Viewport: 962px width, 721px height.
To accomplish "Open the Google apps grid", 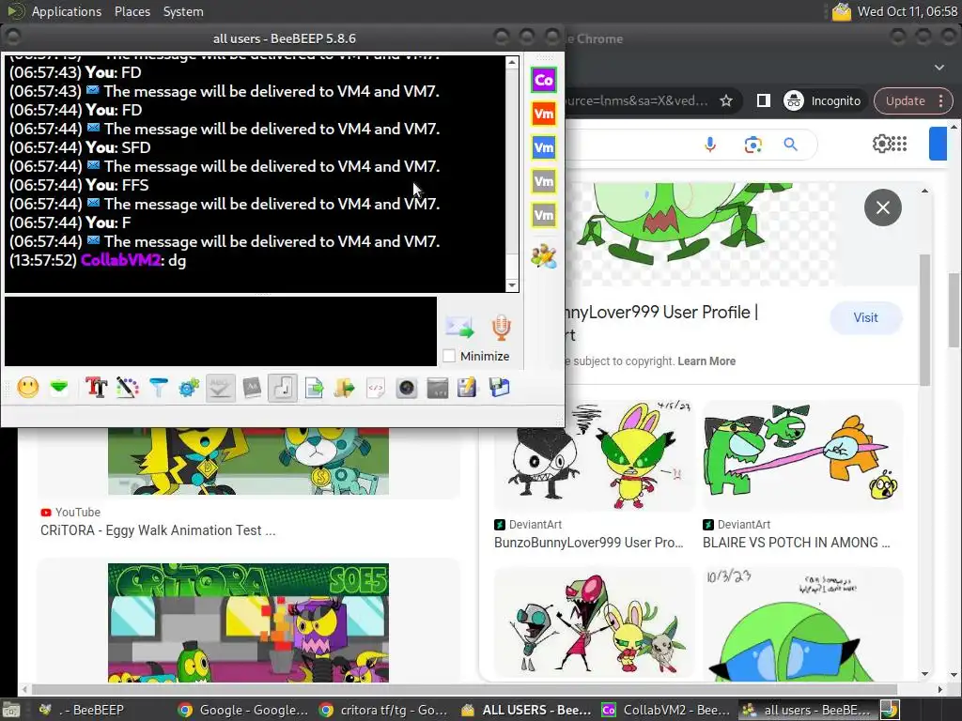I will point(899,144).
